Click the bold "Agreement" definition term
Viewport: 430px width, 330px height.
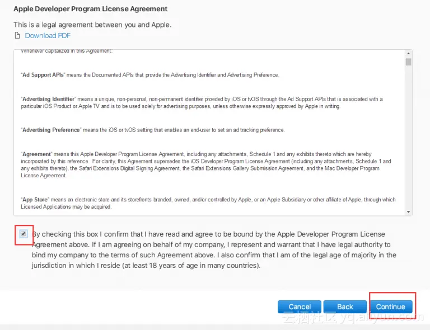[36, 154]
